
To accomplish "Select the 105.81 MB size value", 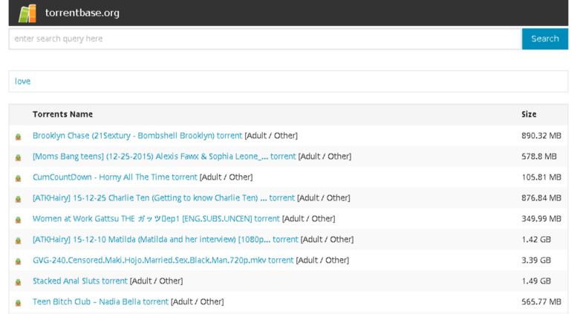I will pos(541,177).
